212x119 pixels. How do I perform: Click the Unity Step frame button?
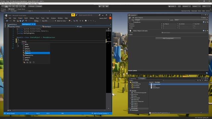click(107, 6)
